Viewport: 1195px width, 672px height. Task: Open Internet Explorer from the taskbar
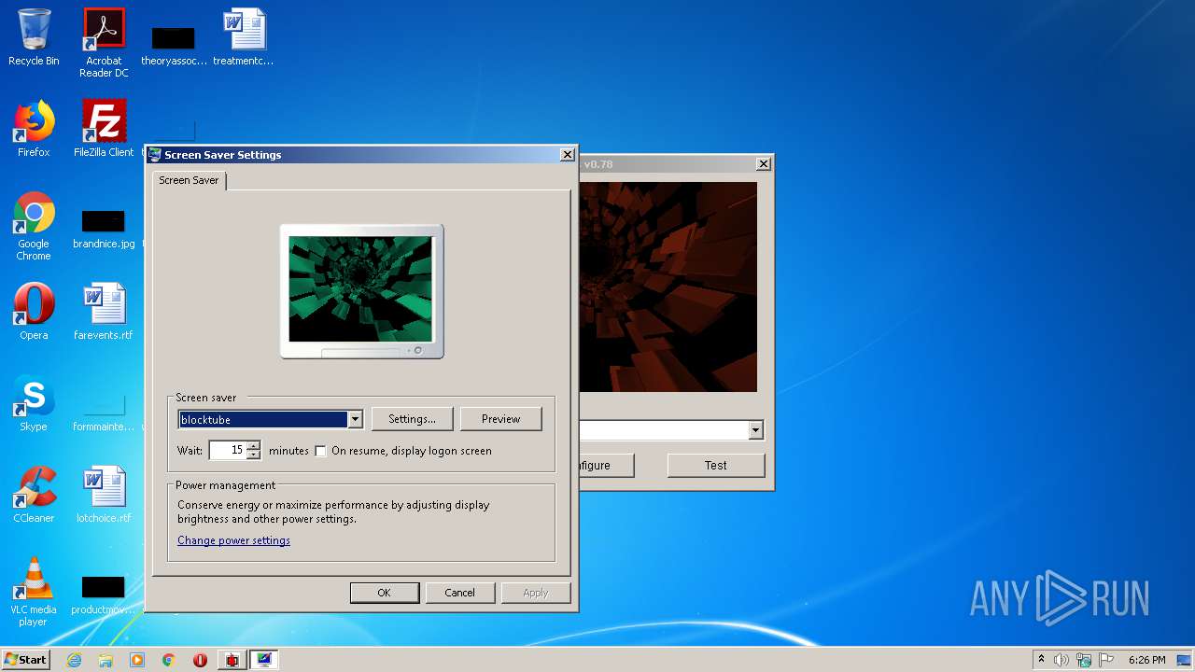coord(75,660)
